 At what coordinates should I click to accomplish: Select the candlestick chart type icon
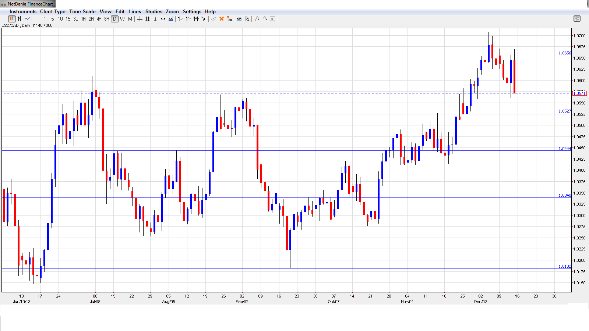pyautogui.click(x=12, y=19)
